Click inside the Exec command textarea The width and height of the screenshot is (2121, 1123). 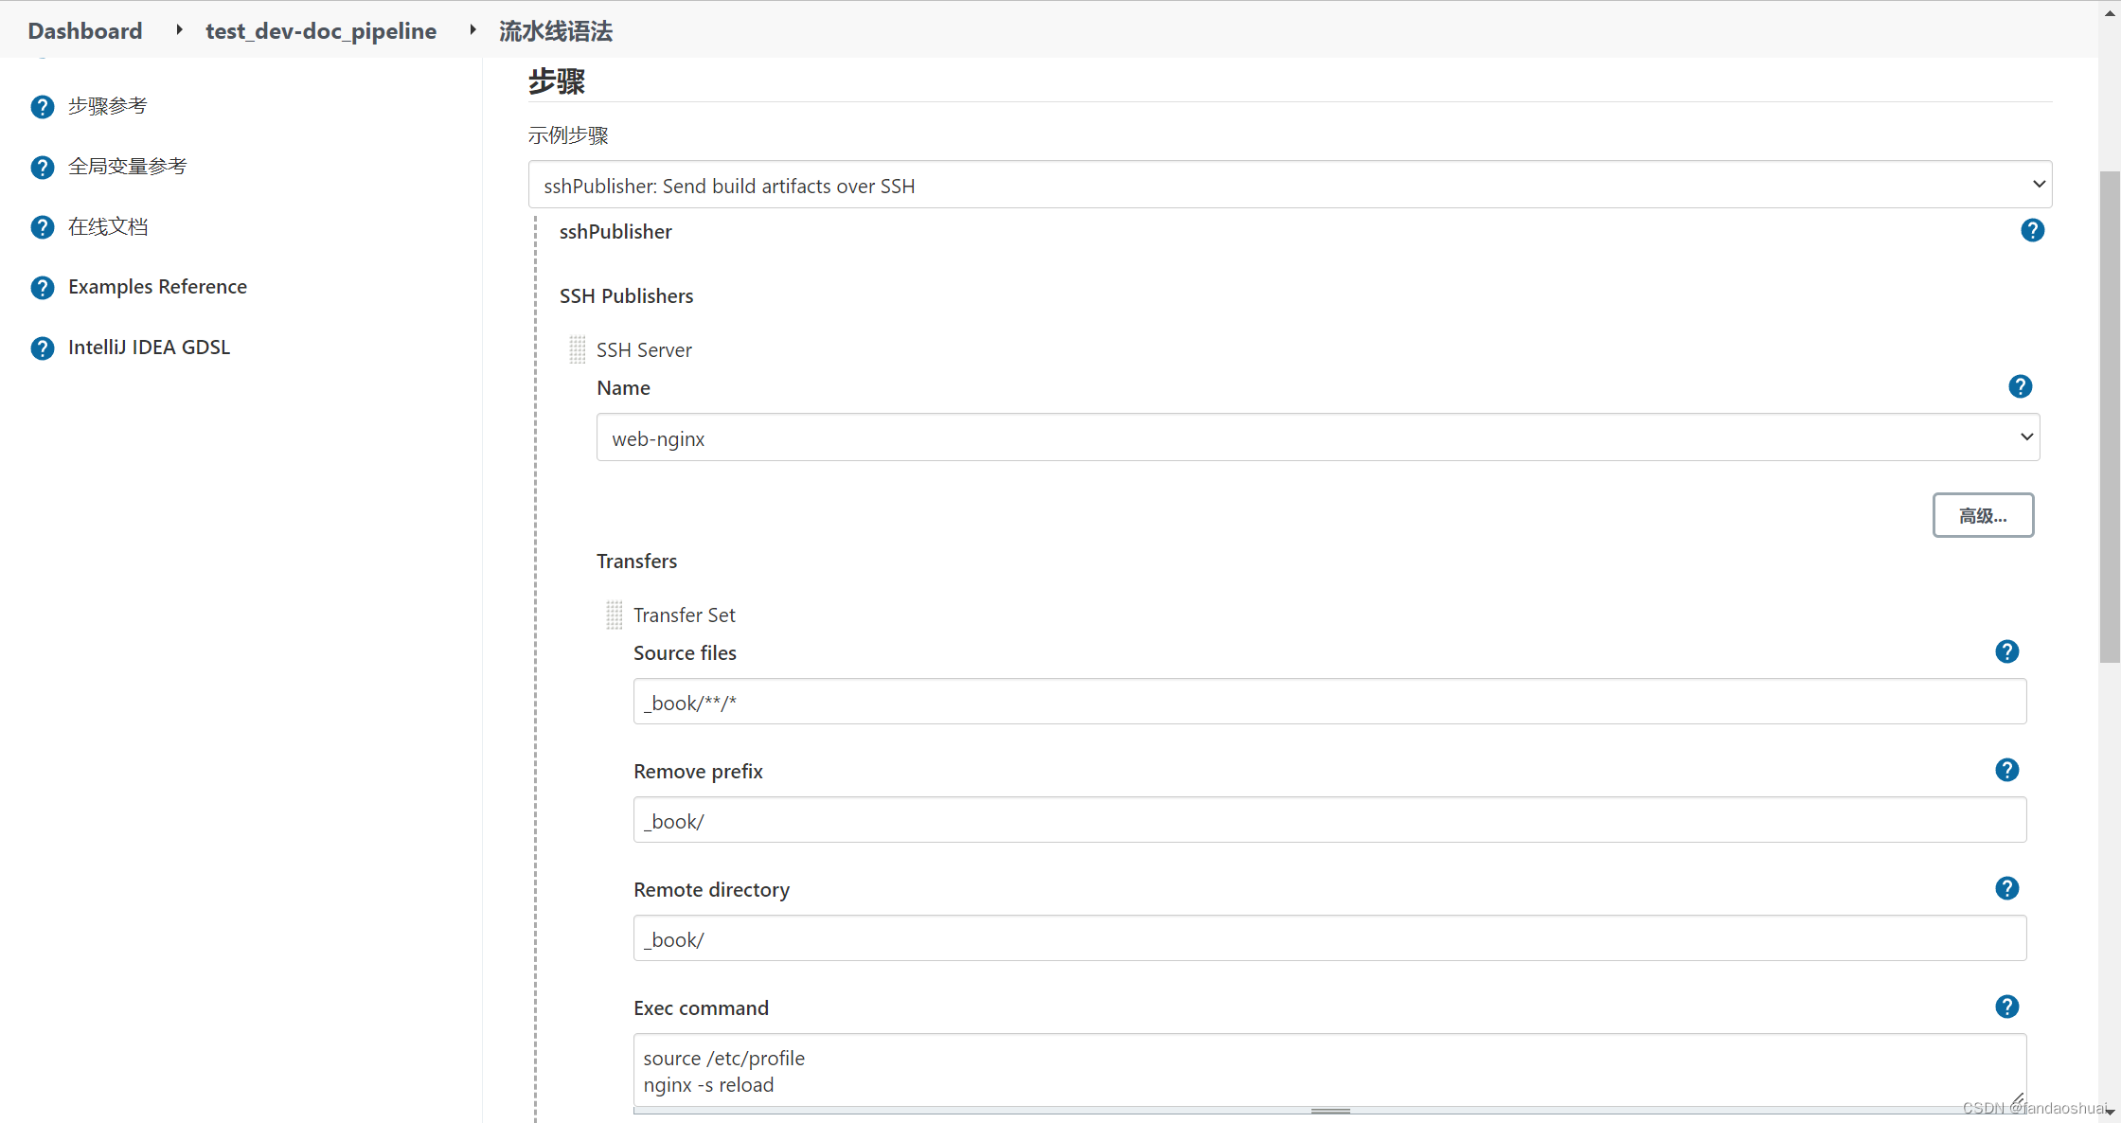point(1329,1070)
